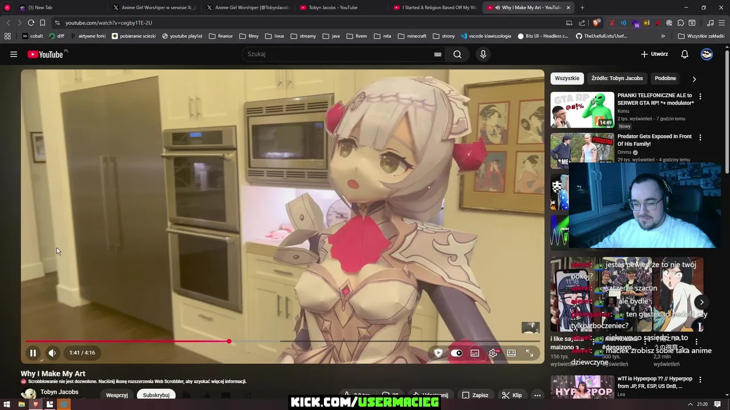This screenshot has height=410, width=730.
Task: Expand the filmy bookmark folder
Action: tap(249, 36)
